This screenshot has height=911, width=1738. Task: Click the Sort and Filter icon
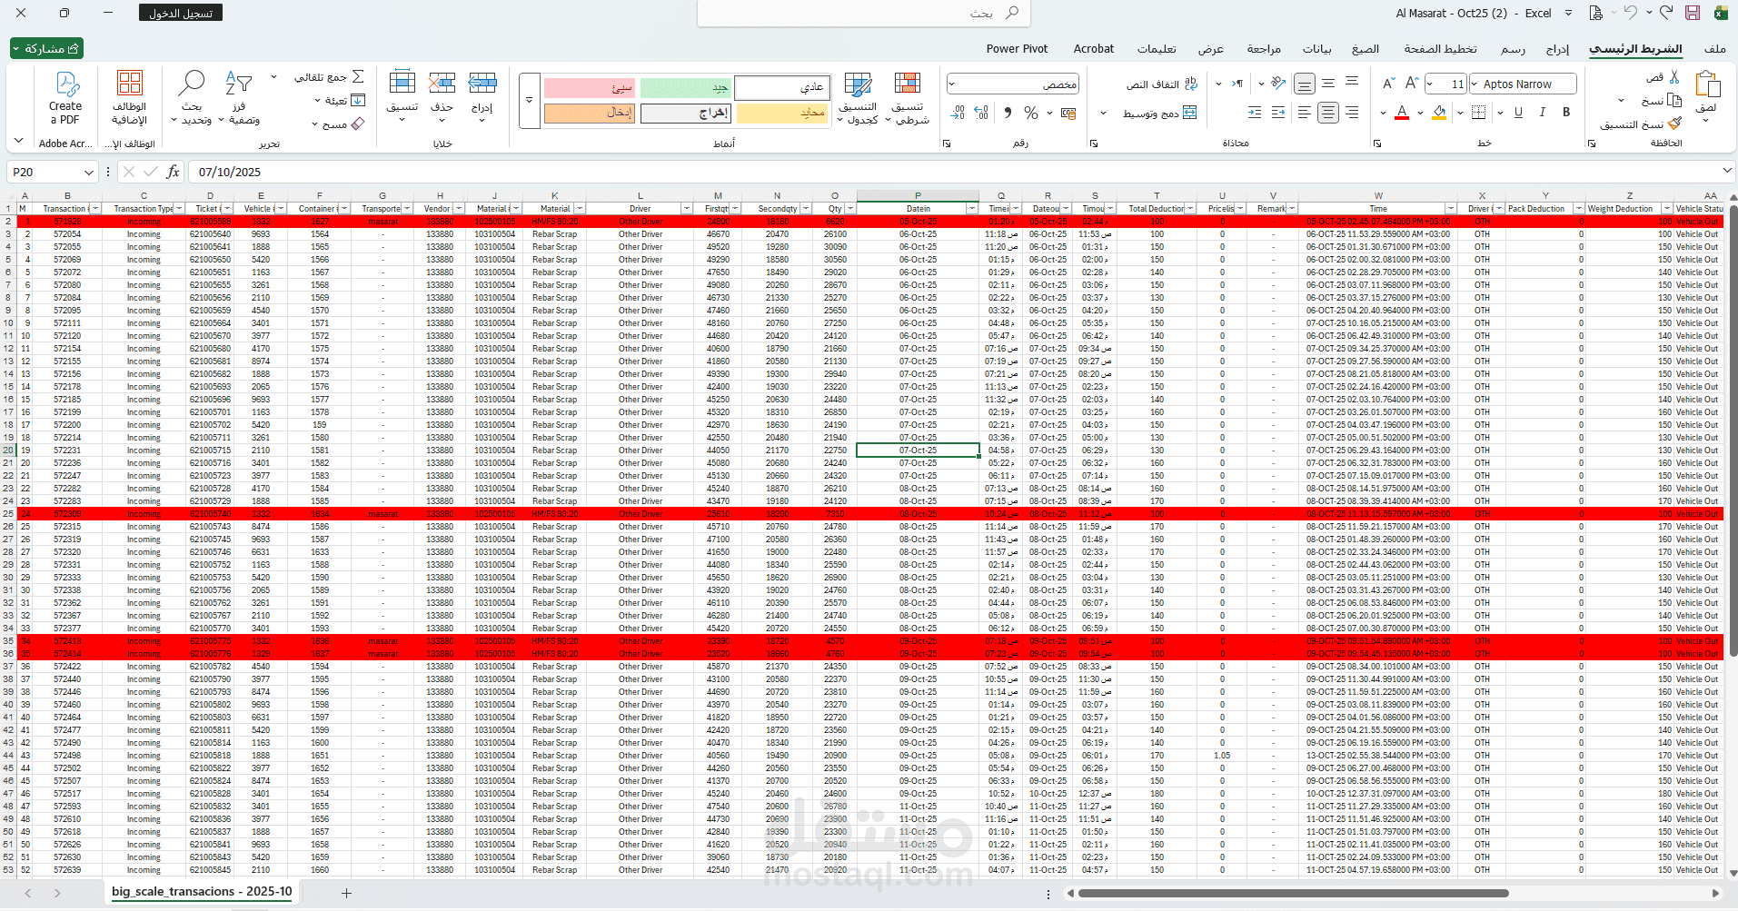coord(238,84)
